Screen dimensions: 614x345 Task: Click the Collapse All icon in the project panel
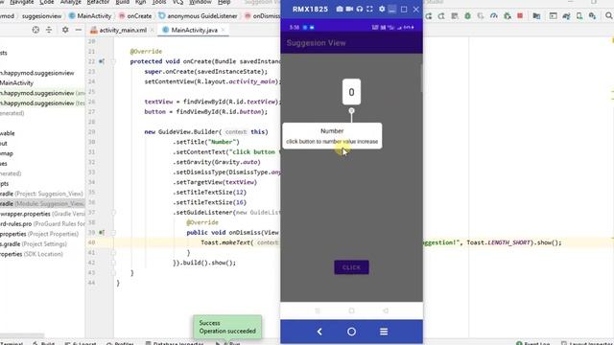[x=49, y=30]
